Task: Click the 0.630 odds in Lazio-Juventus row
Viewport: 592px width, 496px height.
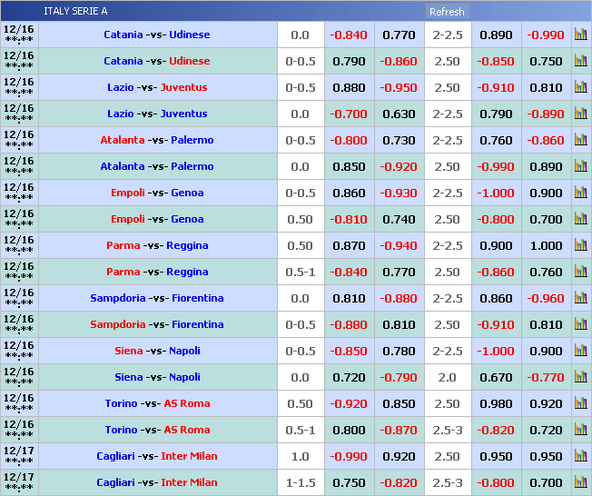Action: 399,114
